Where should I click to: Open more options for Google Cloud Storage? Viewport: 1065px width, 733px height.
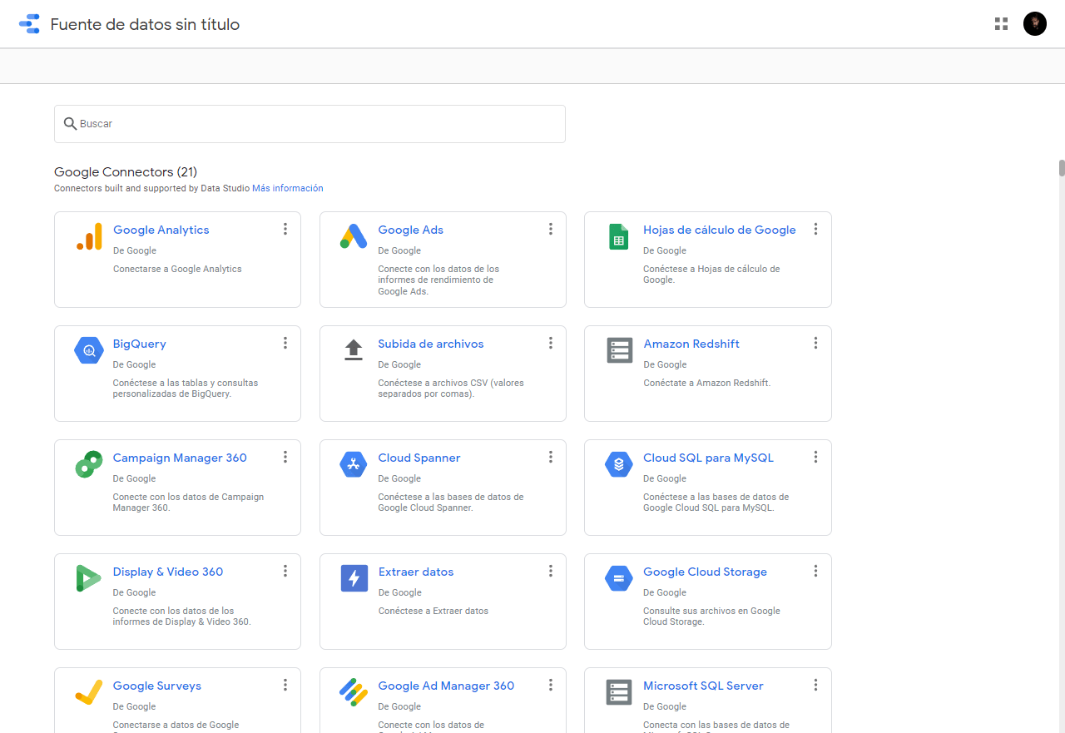[x=816, y=571]
